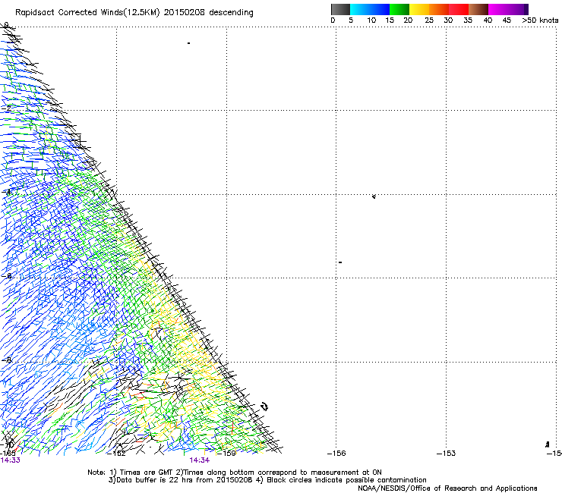This screenshot has width=562, height=493.
Task: Click the '-153' longitude label
Action: coord(447,454)
